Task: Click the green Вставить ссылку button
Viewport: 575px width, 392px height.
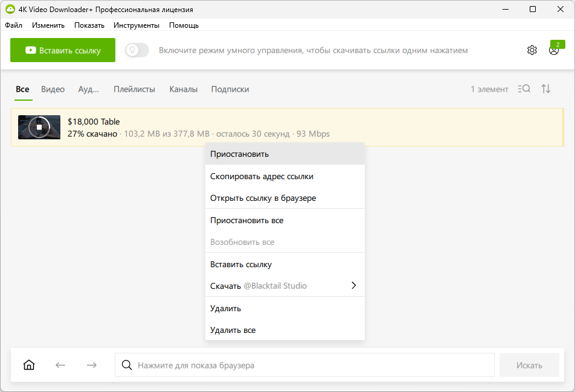Action: coord(63,50)
